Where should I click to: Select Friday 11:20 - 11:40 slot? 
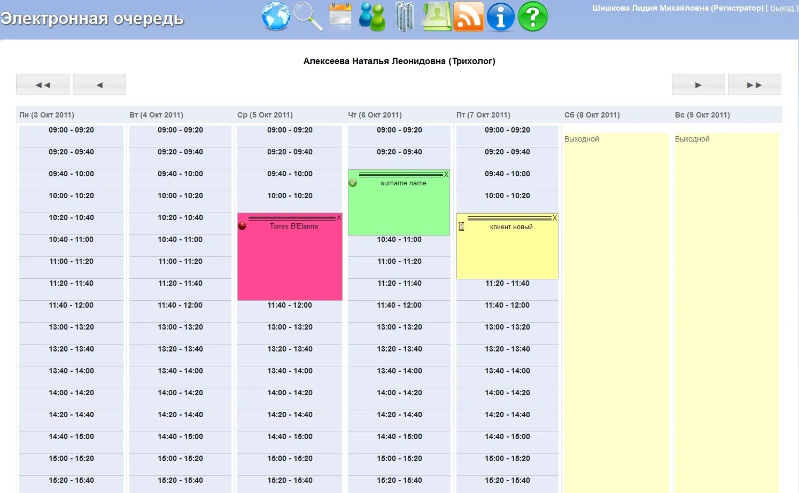pos(507,289)
